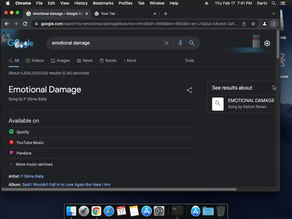The height and width of the screenshot is (219, 292).
Task: Open the tab search dropdown arrow
Action: pos(273,14)
